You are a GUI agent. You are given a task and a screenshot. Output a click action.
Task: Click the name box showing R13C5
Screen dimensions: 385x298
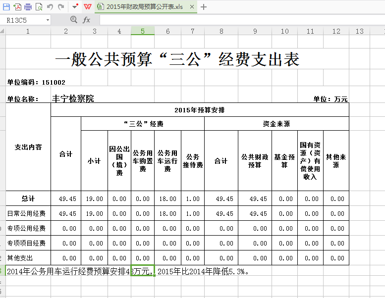click(25, 20)
